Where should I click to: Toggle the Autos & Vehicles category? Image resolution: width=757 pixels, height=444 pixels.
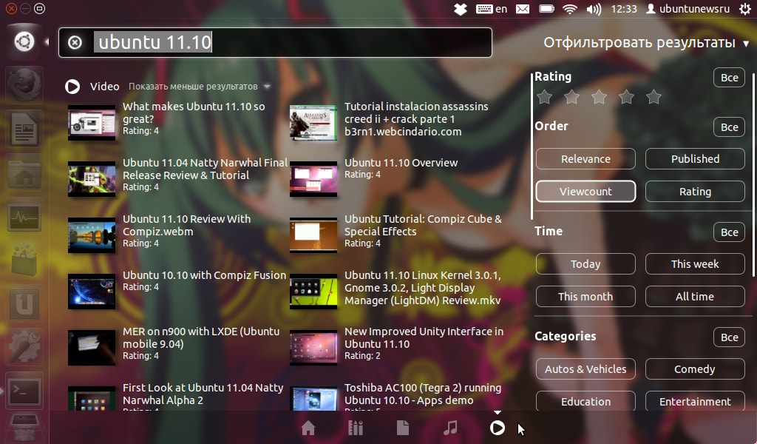coord(585,369)
